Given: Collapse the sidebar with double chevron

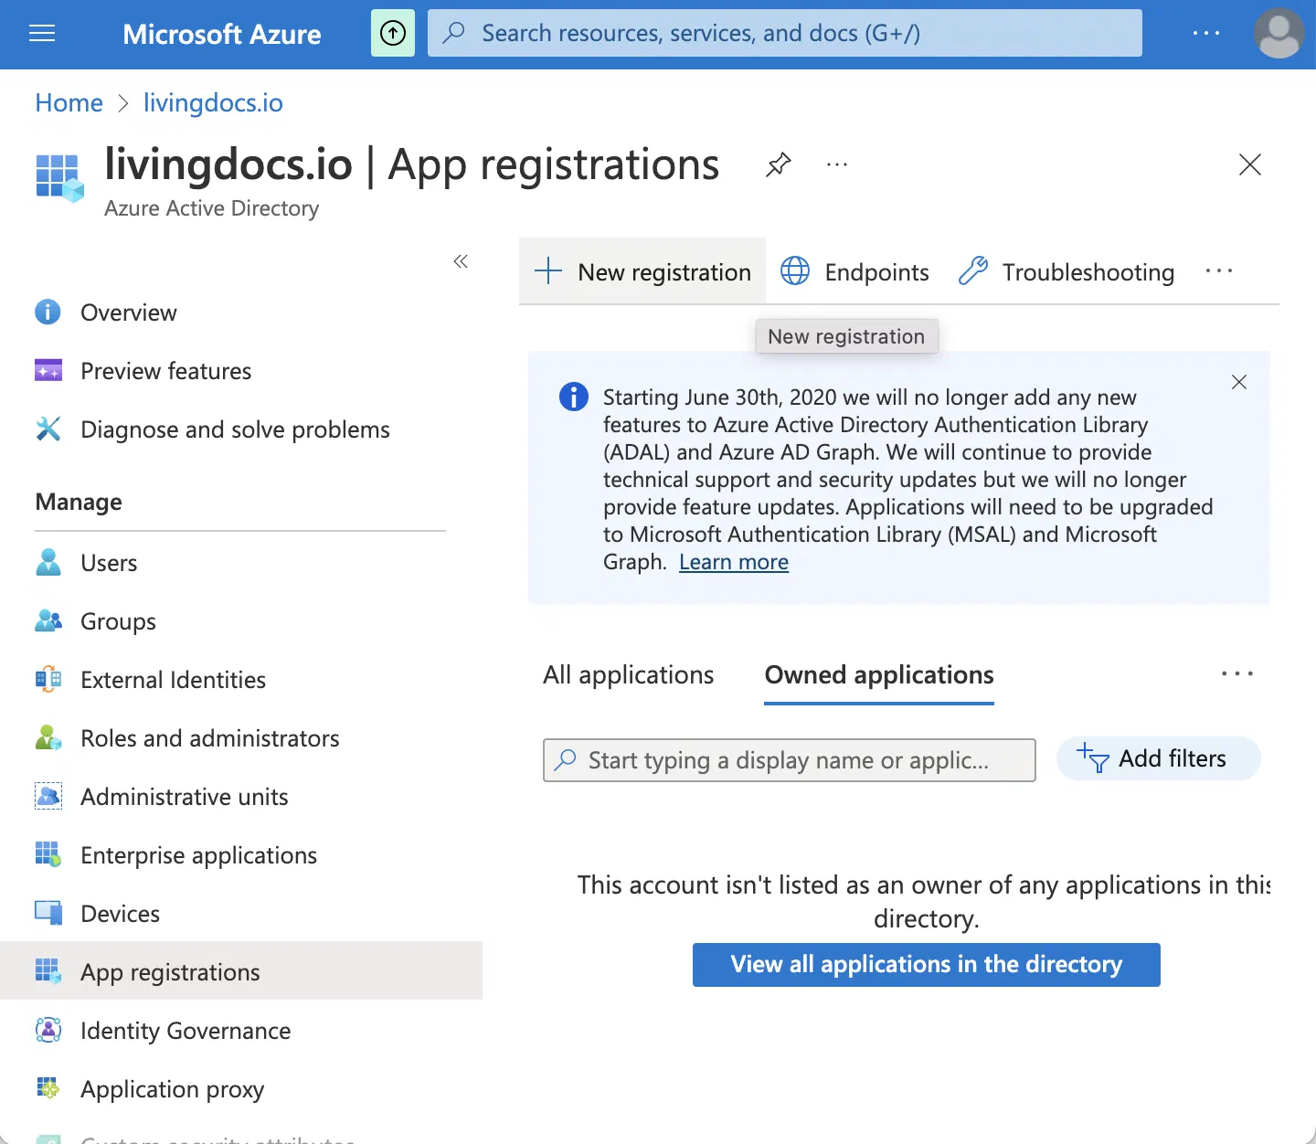Looking at the screenshot, I should 461,262.
